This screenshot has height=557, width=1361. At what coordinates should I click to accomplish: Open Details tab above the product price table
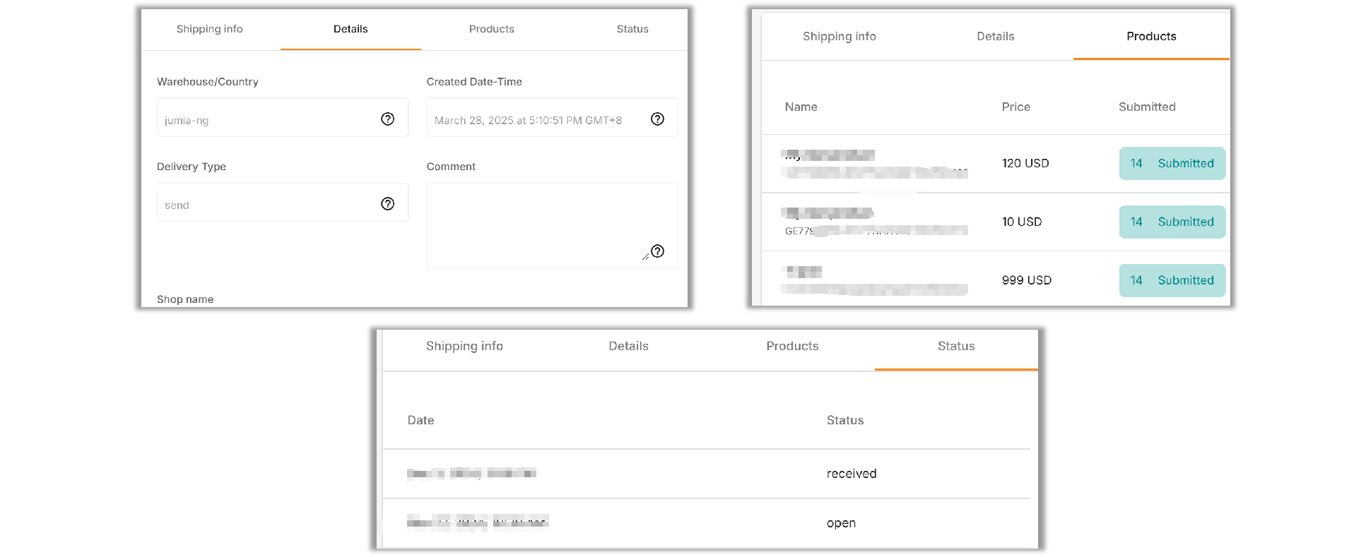[x=995, y=37]
